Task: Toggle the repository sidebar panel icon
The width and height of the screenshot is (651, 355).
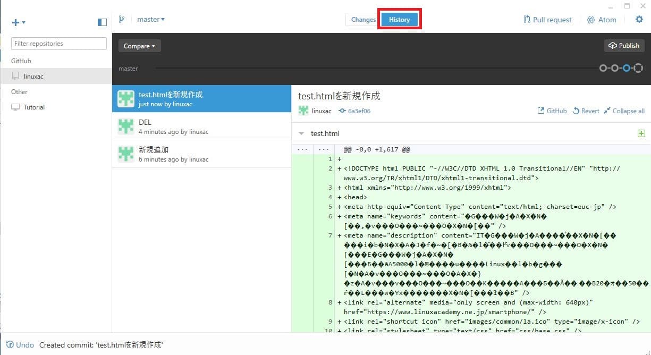Action: [x=103, y=22]
